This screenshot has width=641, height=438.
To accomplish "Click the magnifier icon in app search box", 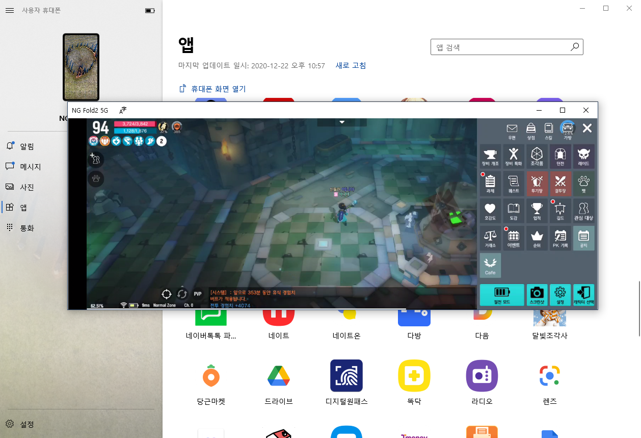I will [x=574, y=47].
